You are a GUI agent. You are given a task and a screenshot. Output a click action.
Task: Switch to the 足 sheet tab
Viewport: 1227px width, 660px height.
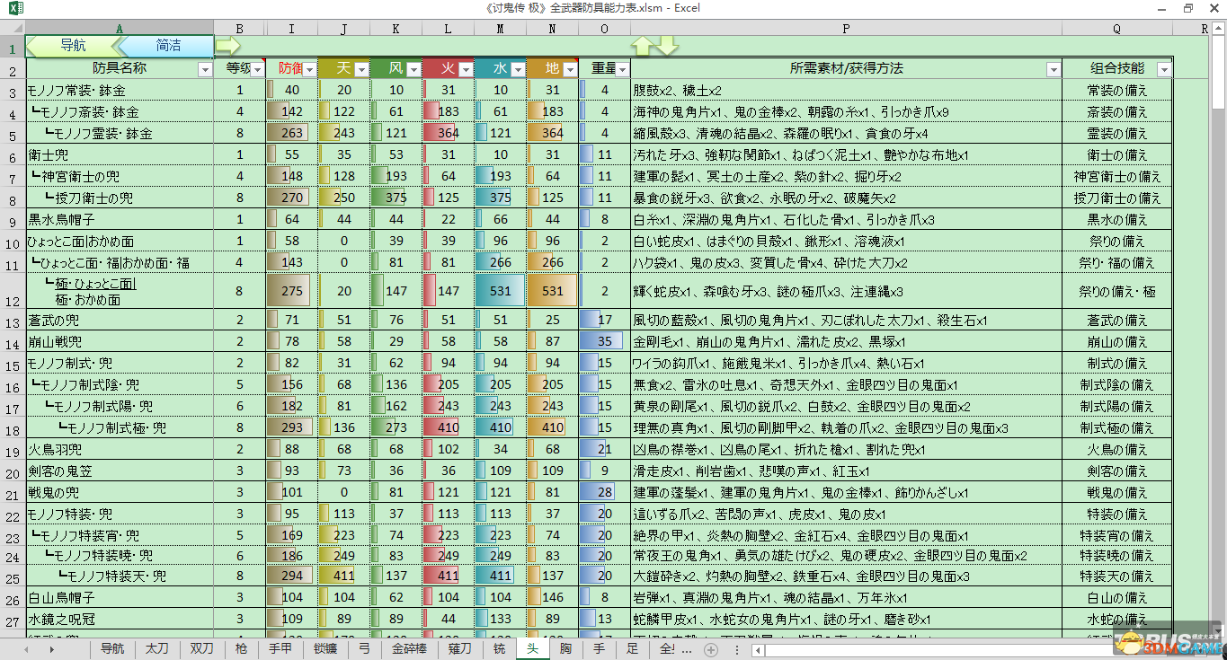click(x=633, y=649)
